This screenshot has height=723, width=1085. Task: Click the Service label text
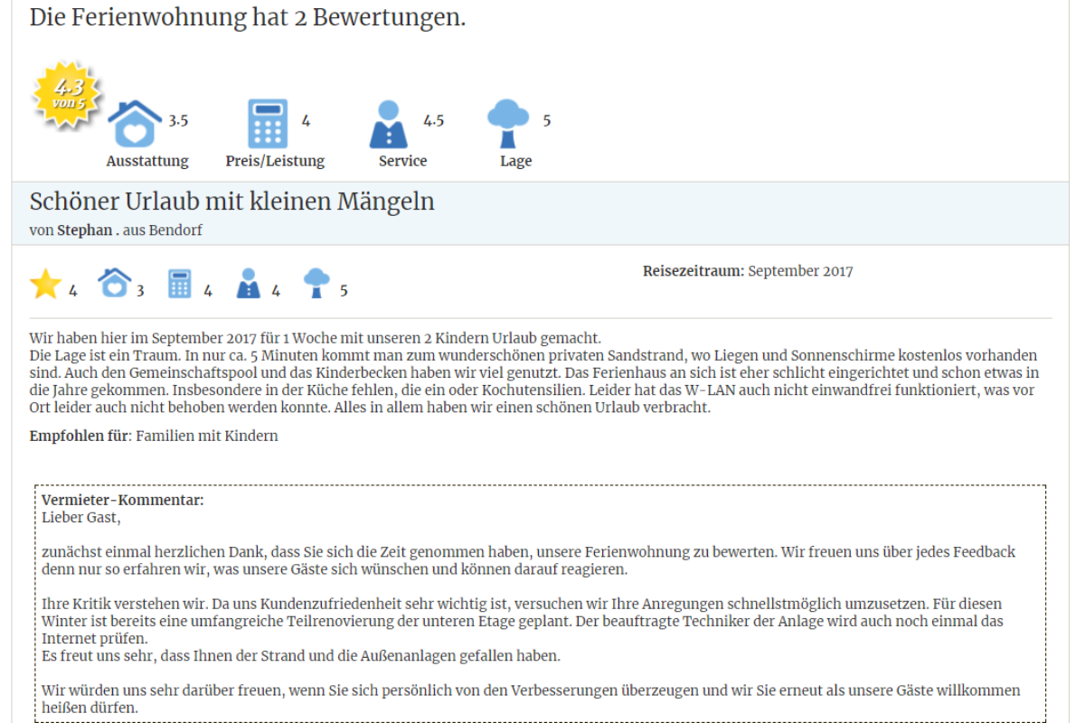(402, 161)
